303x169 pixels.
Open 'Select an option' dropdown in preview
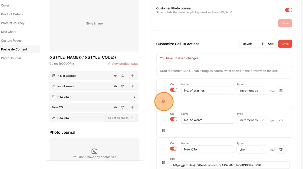[x=121, y=118]
